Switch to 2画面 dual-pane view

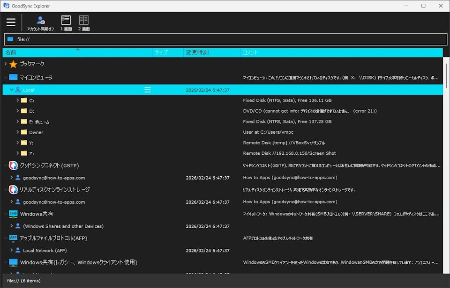(83, 22)
